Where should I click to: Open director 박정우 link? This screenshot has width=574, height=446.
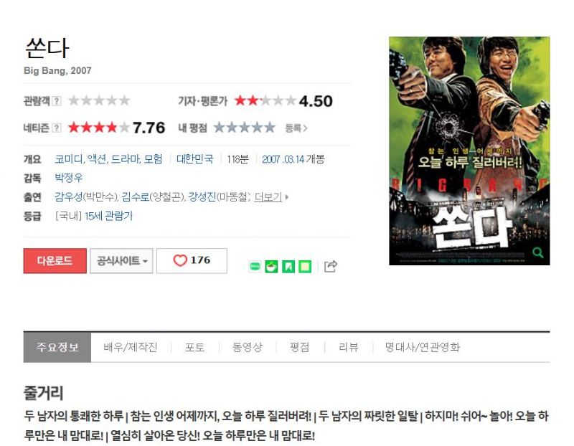68,178
